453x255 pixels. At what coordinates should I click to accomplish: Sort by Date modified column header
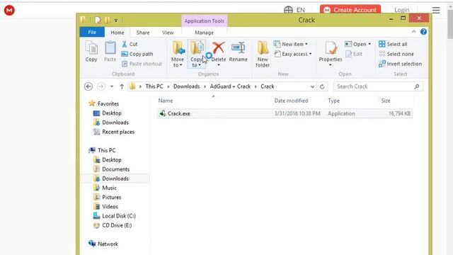click(x=291, y=101)
